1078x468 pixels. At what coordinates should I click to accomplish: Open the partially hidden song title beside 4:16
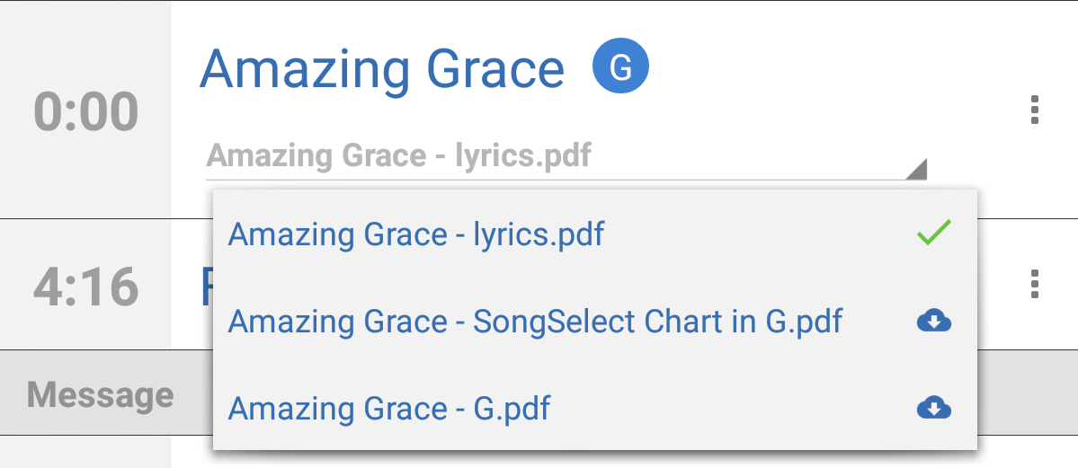pyautogui.click(x=205, y=286)
